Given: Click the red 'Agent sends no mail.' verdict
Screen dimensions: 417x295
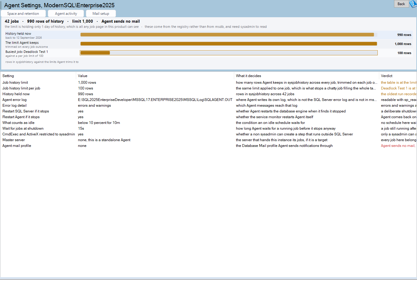Looking at the screenshot, I should 398,146.
